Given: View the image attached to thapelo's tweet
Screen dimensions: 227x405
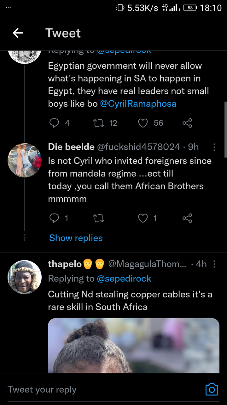Looking at the screenshot, I should pos(134,346).
